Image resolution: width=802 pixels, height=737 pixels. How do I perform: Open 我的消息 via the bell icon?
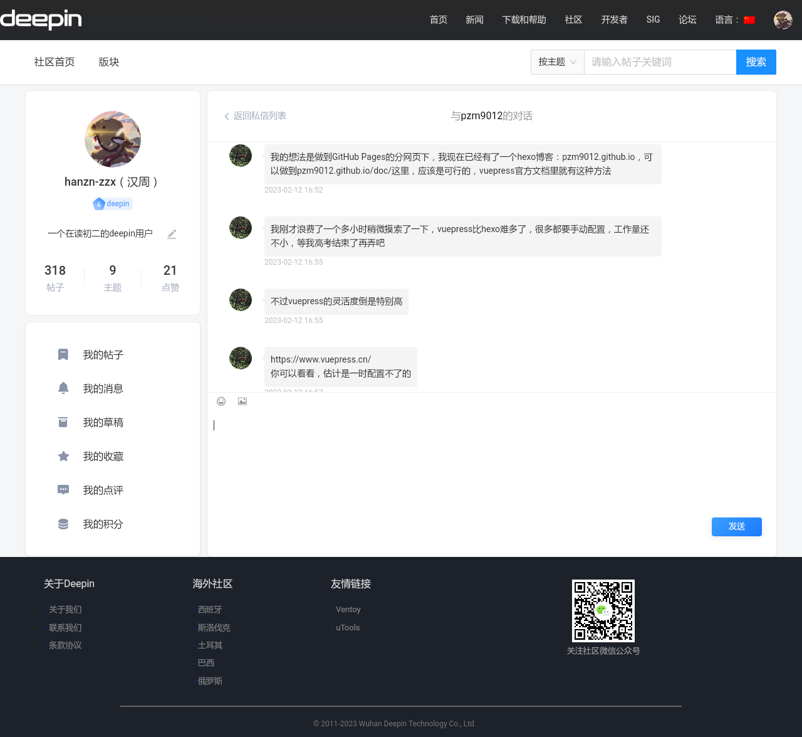tap(63, 388)
